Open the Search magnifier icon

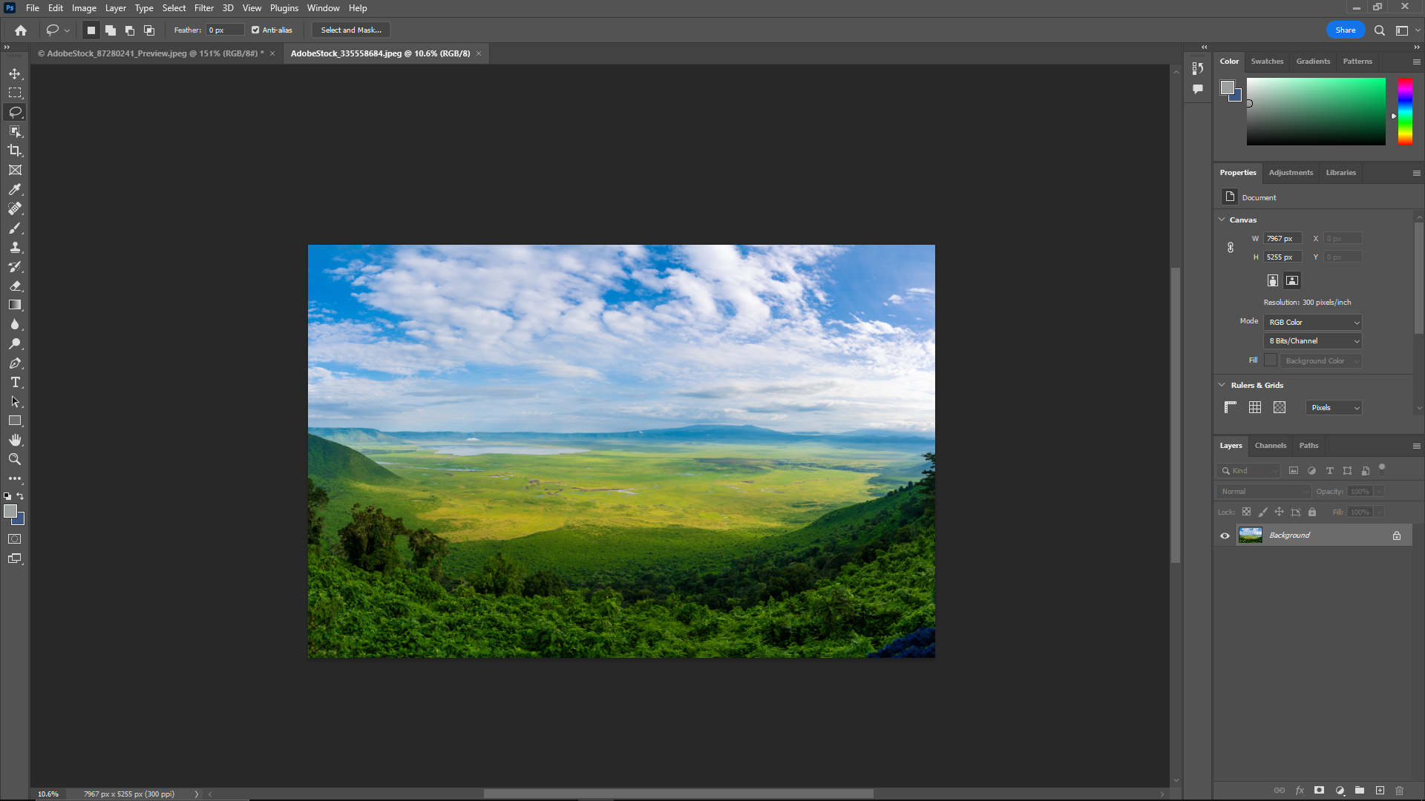[x=1380, y=30]
